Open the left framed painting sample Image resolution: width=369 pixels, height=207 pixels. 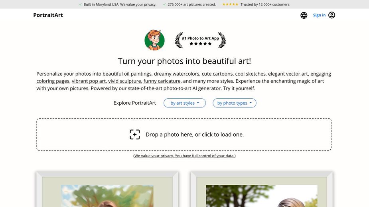(x=107, y=191)
